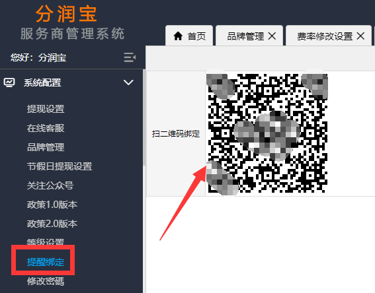Open 节假日提现设置 page
Screen dimensions: 375x293
(x=60, y=166)
